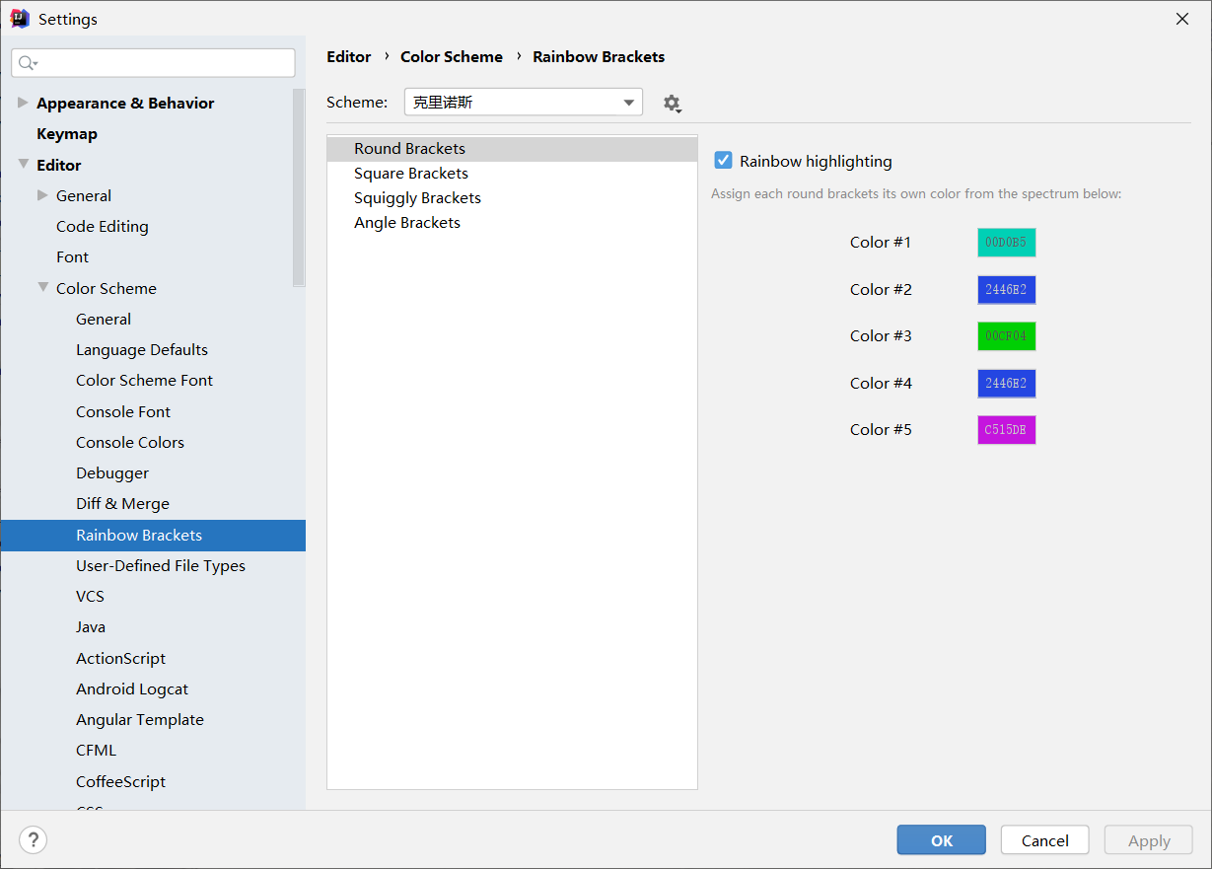The image size is (1212, 869).
Task: Expand the General node under Editor
Action: [42, 195]
